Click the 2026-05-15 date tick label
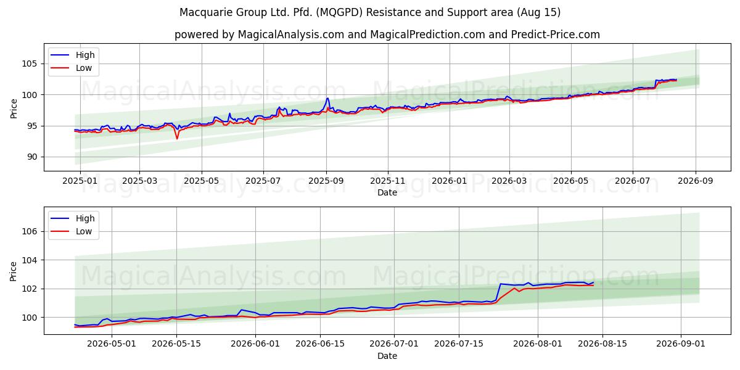 tap(177, 344)
